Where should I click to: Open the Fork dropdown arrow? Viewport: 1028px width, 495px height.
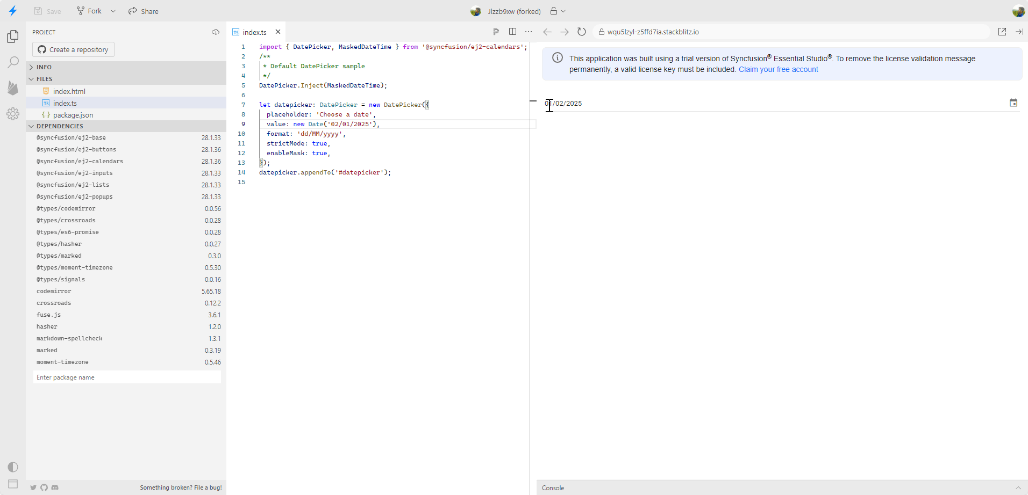point(113,11)
